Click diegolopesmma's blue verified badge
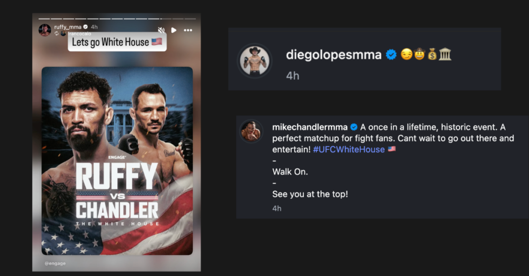 pos(392,55)
